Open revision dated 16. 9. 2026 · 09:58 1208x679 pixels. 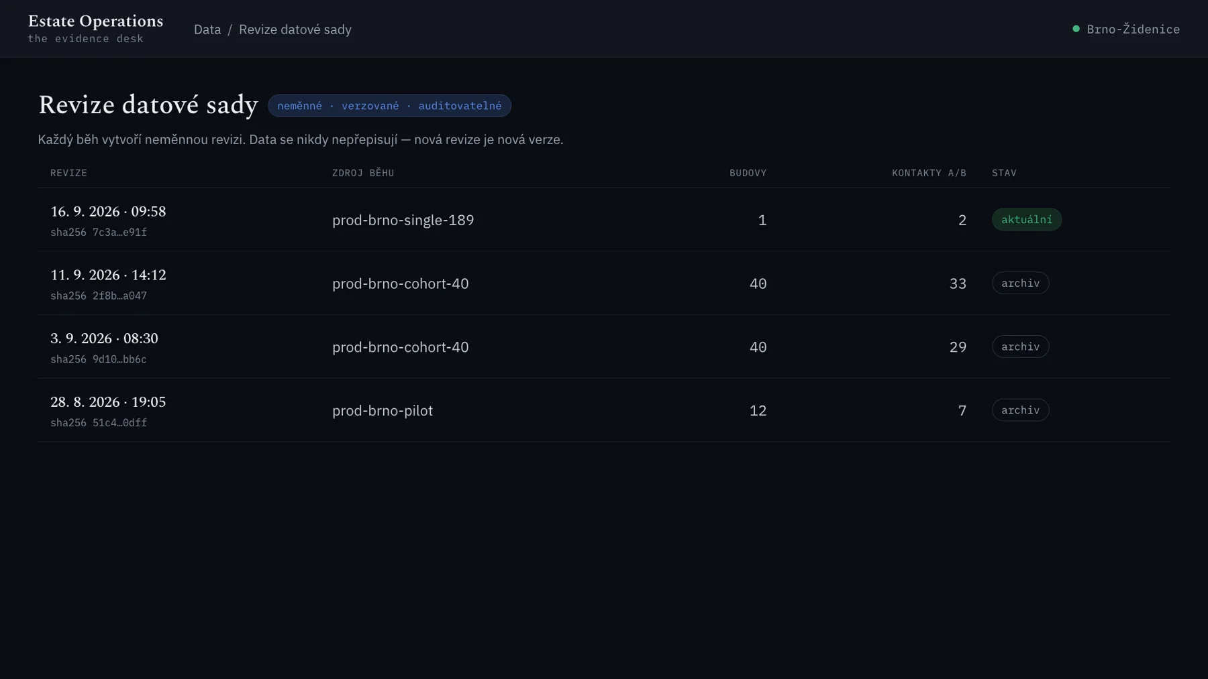108,212
